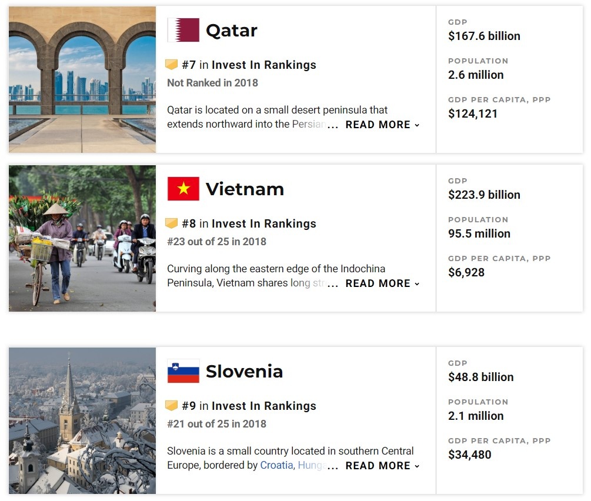Viewport: 591px width, 501px height.
Task: Click the gold badge beside #7 ranking
Action: (172, 65)
